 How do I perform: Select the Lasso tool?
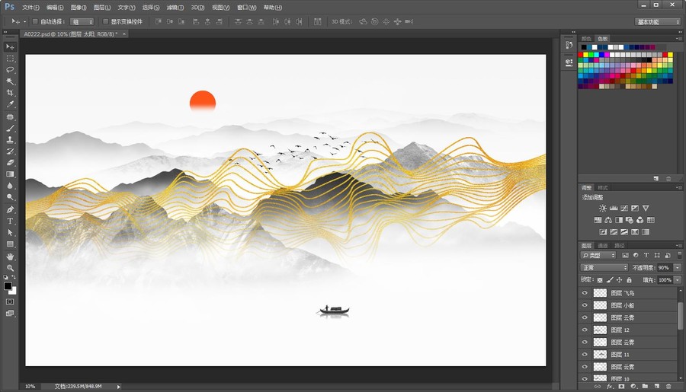[10, 70]
